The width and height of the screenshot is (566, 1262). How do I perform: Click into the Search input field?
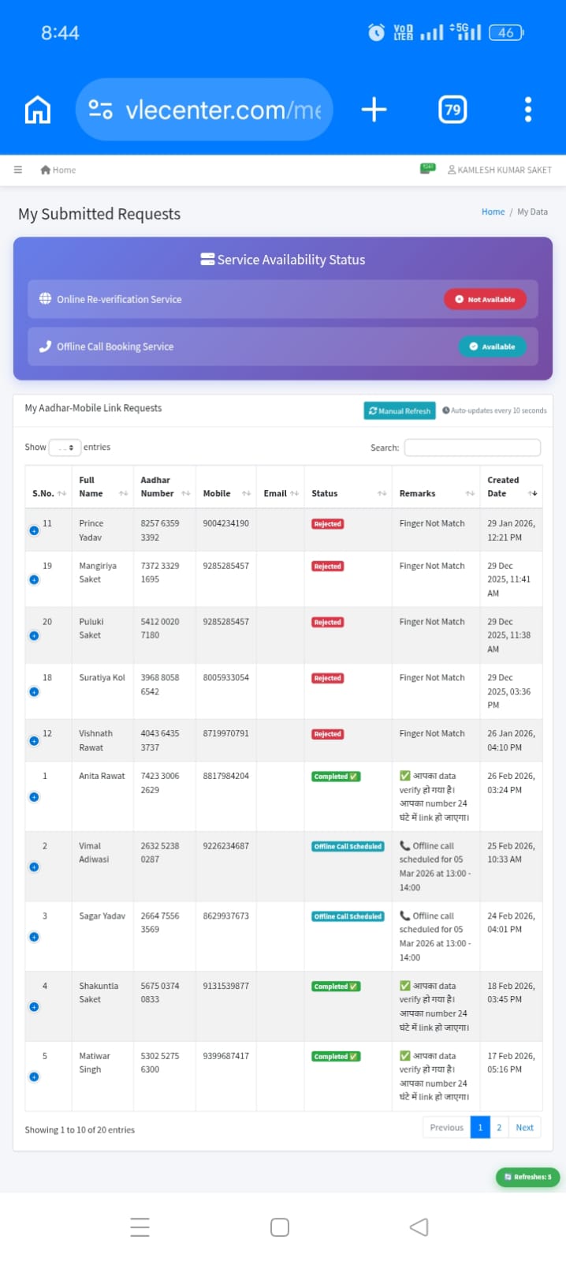pyautogui.click(x=472, y=448)
